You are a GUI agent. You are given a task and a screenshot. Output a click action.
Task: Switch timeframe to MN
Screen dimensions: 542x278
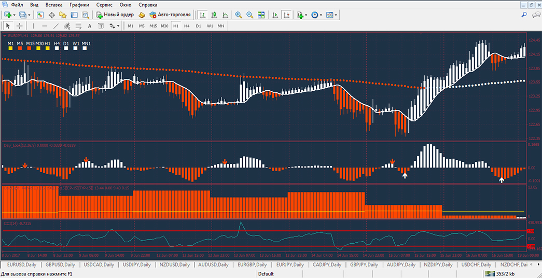click(220, 26)
